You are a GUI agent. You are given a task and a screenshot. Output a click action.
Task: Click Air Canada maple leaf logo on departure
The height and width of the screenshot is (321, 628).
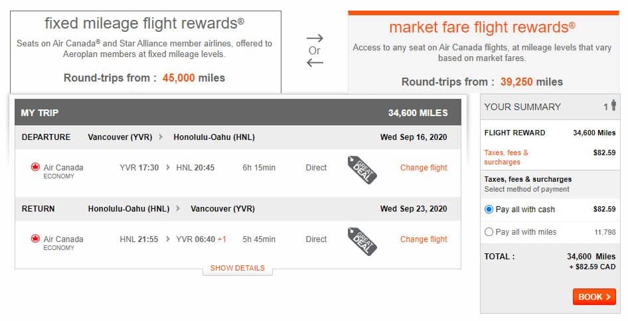coord(36,167)
